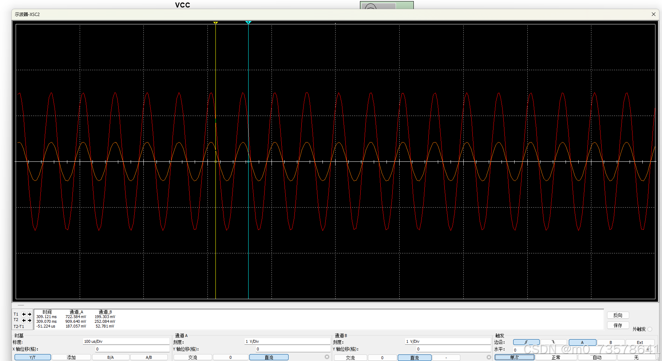Choose Ext trigger source
The width and height of the screenshot is (662, 361).
640,342
